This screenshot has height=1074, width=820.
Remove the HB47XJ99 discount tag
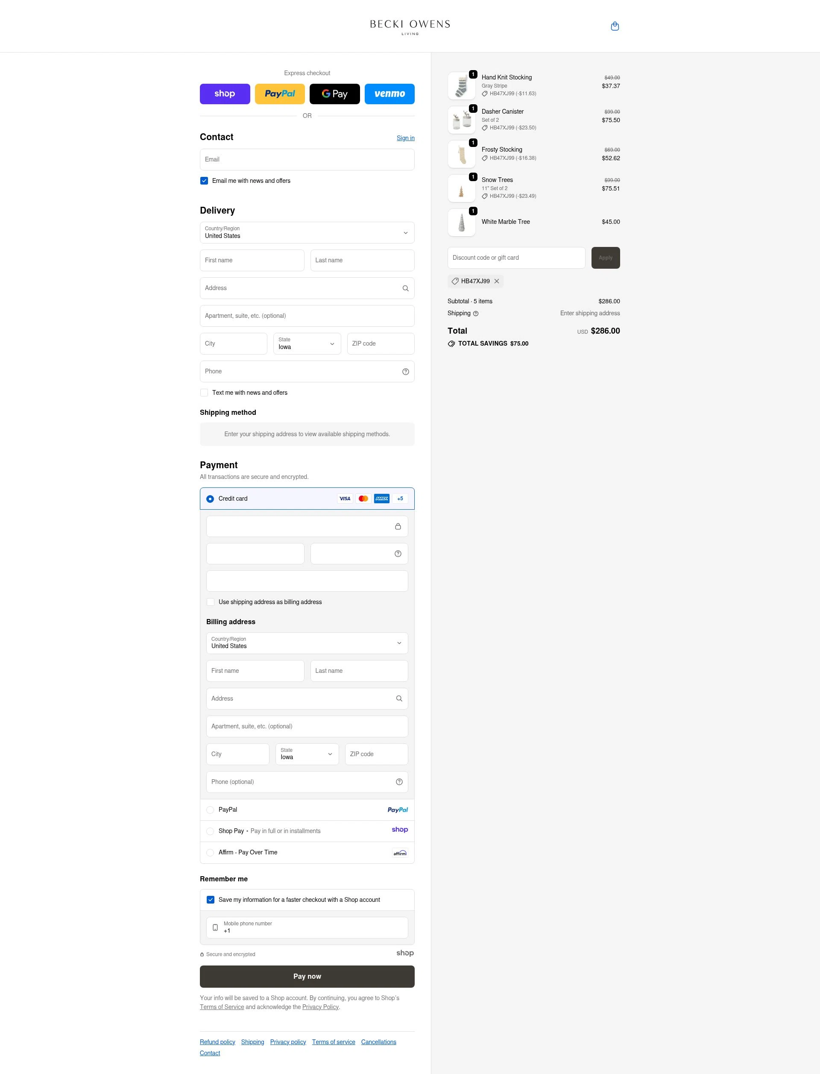coord(497,281)
